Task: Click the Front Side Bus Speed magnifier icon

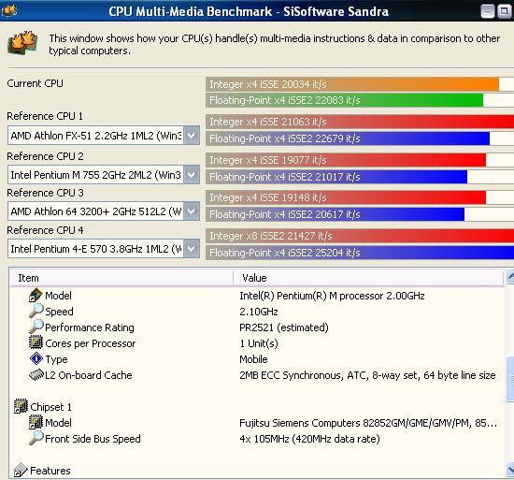Action: coord(36,438)
